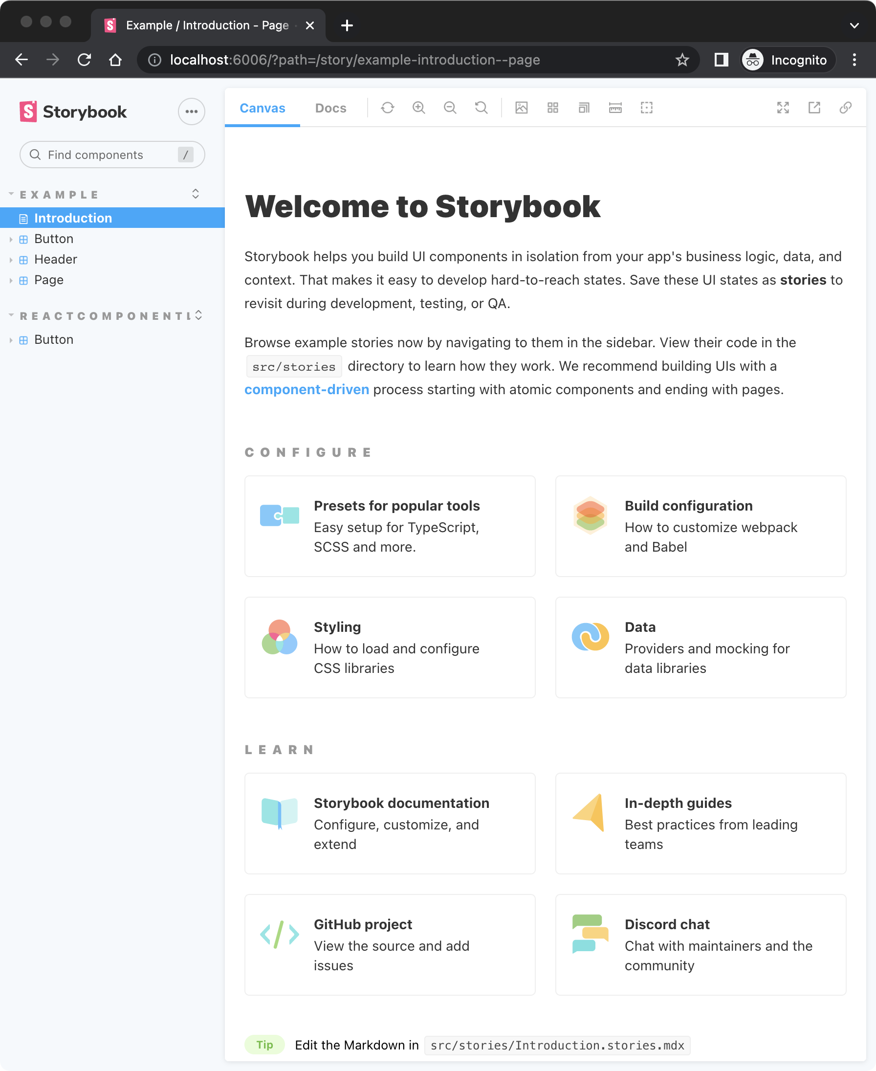Open canvas in new tab icon

(x=814, y=108)
